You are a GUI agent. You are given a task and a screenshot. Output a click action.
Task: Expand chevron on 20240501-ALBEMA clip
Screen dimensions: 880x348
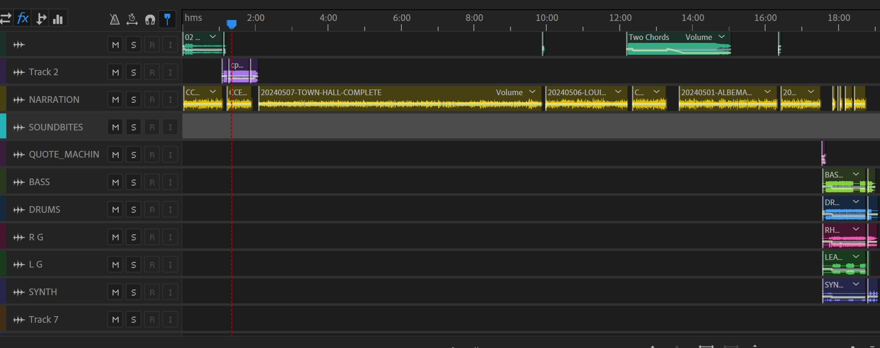[767, 92]
